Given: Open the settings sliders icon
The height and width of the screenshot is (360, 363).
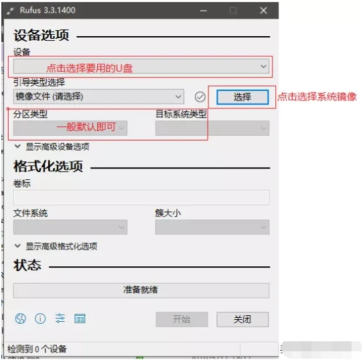Looking at the screenshot, I should [60, 319].
